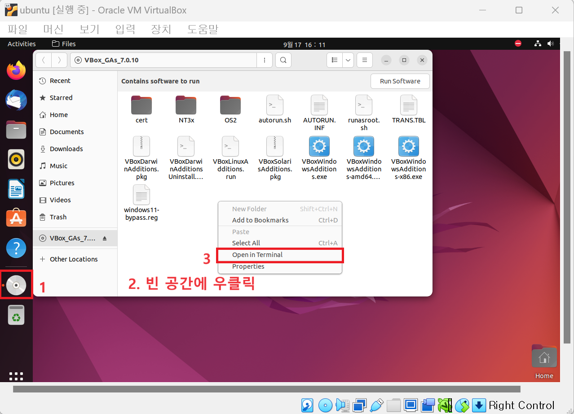Click the keyboard capture arrow indicator
The height and width of the screenshot is (414, 574).
[479, 405]
